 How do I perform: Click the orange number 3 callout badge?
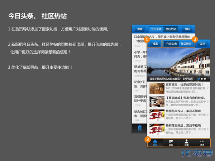point(147,139)
